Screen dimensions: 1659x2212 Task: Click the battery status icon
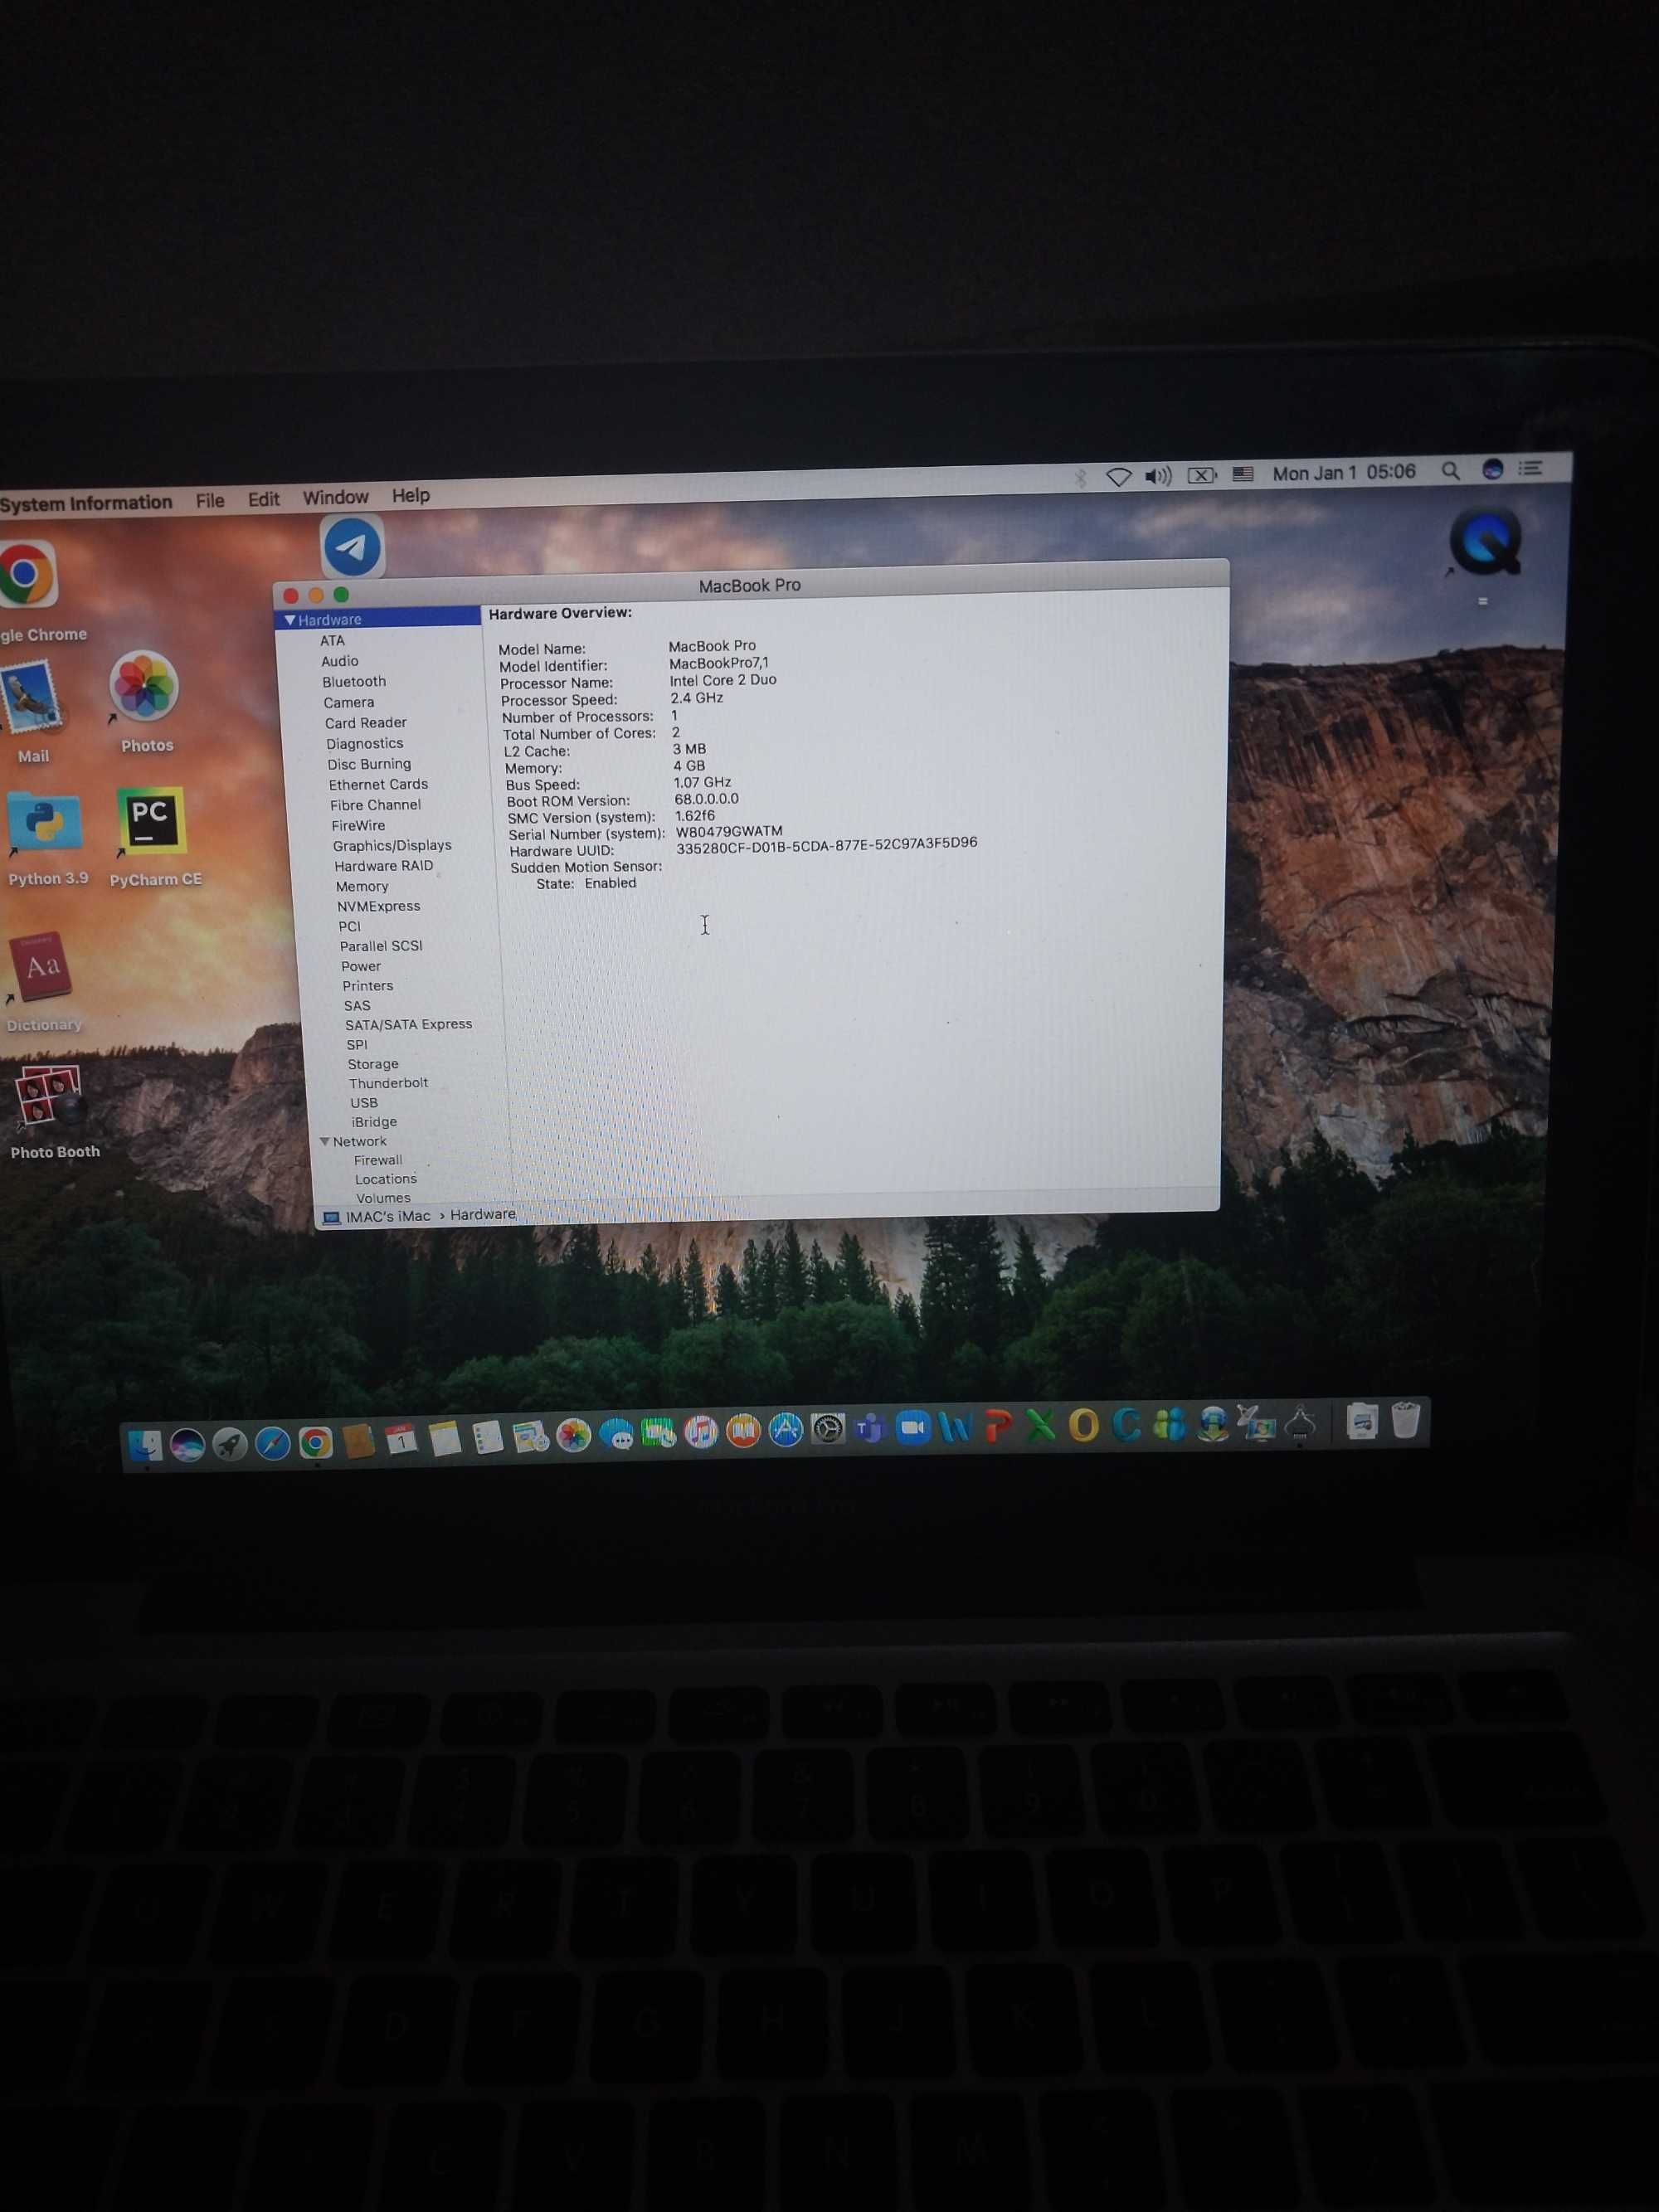coord(1201,476)
